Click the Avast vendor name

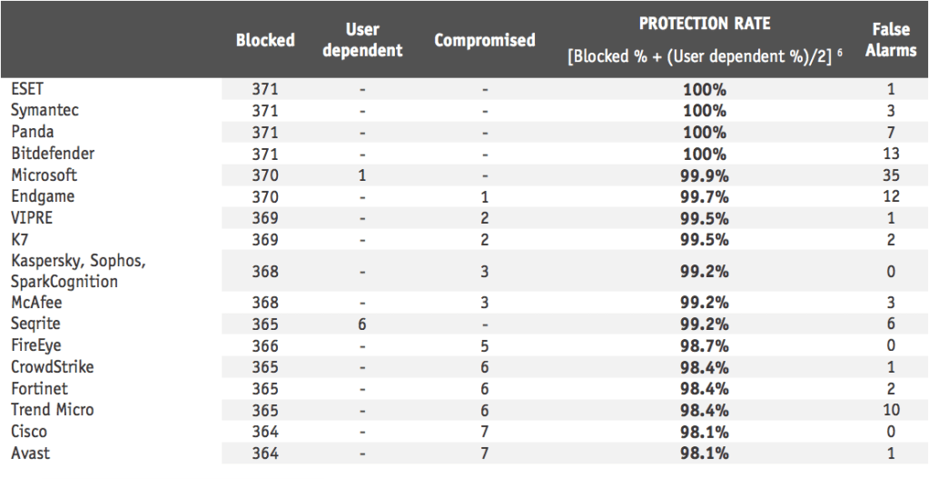point(31,453)
